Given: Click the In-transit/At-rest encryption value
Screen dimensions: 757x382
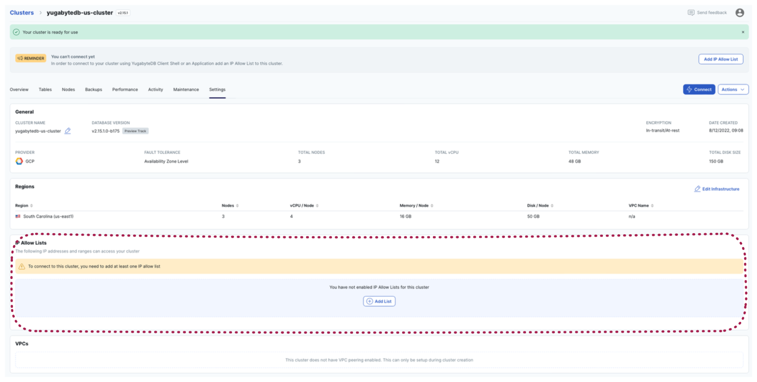Looking at the screenshot, I should (x=662, y=131).
